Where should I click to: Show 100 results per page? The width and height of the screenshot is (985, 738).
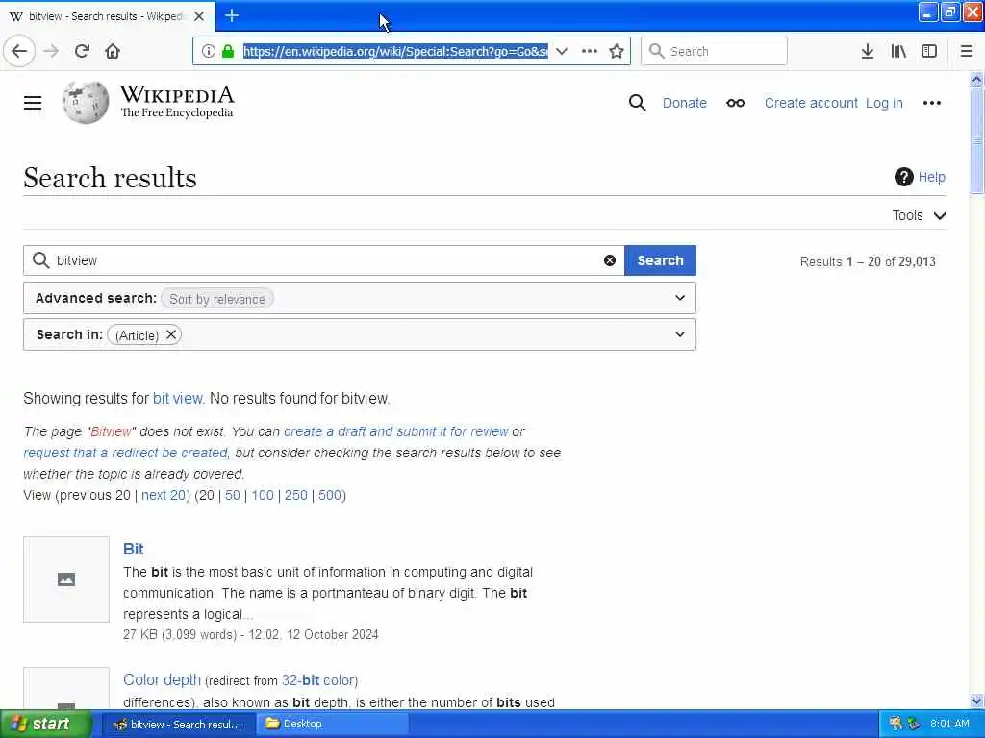tap(263, 495)
